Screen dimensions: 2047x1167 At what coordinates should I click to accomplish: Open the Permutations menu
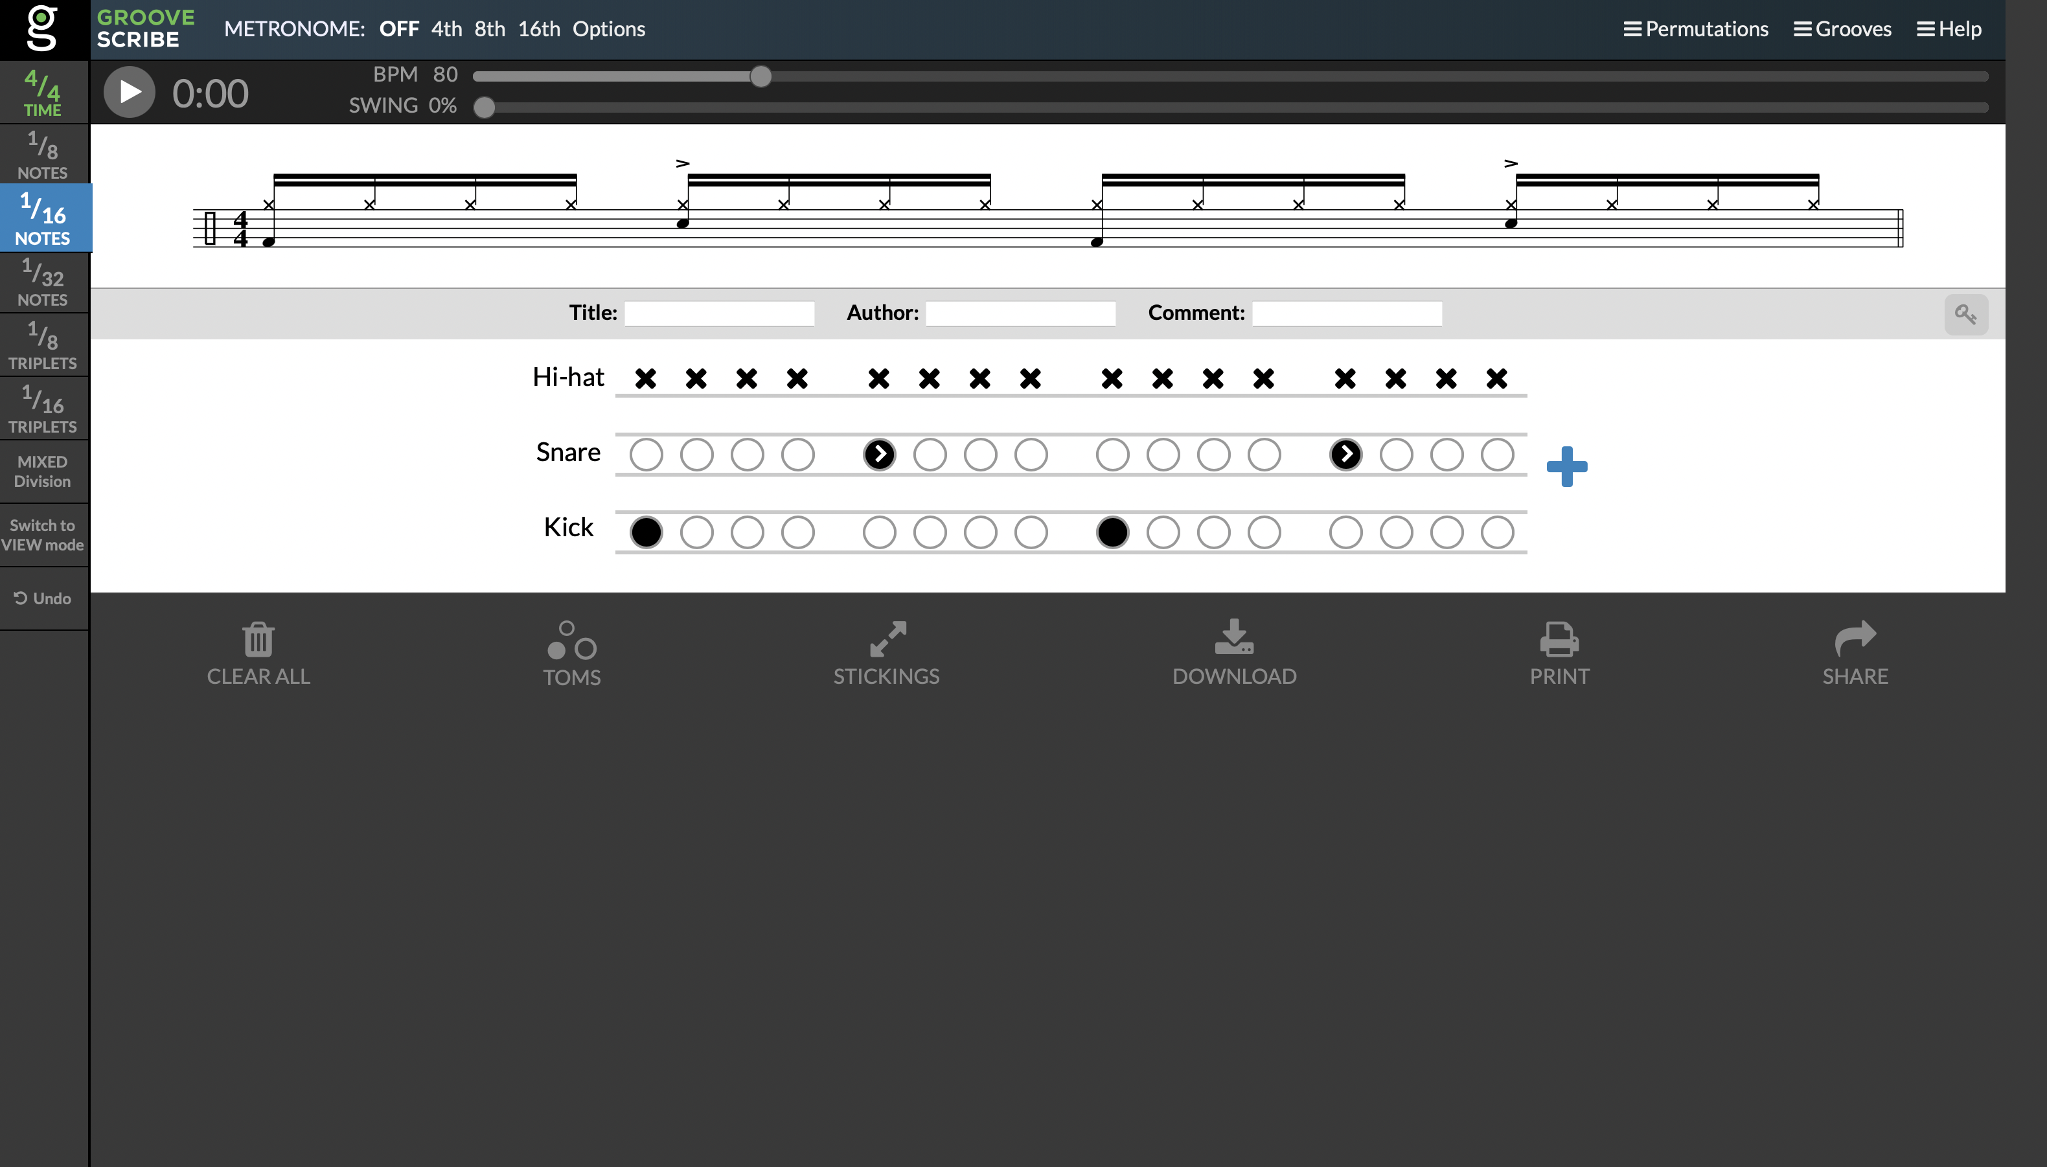(x=1696, y=29)
